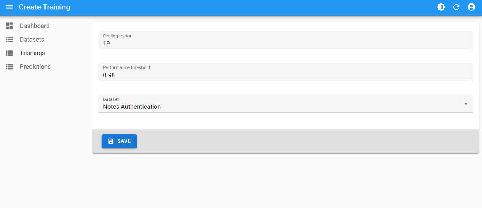Toggle the light/dark theme icon
Image resolution: width=482 pixels, height=208 pixels.
click(x=441, y=7)
